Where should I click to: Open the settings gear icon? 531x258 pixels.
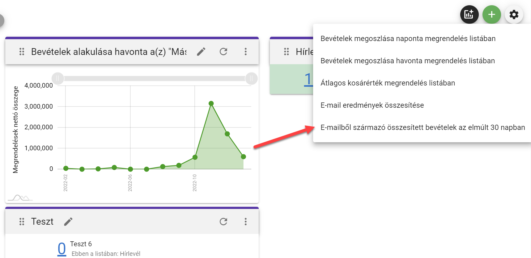tap(514, 15)
